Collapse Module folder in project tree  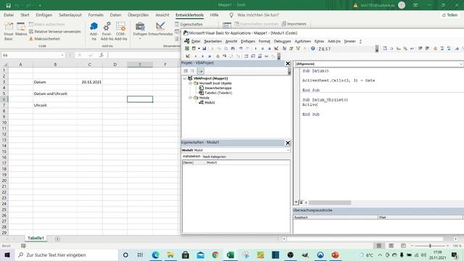pos(190,98)
